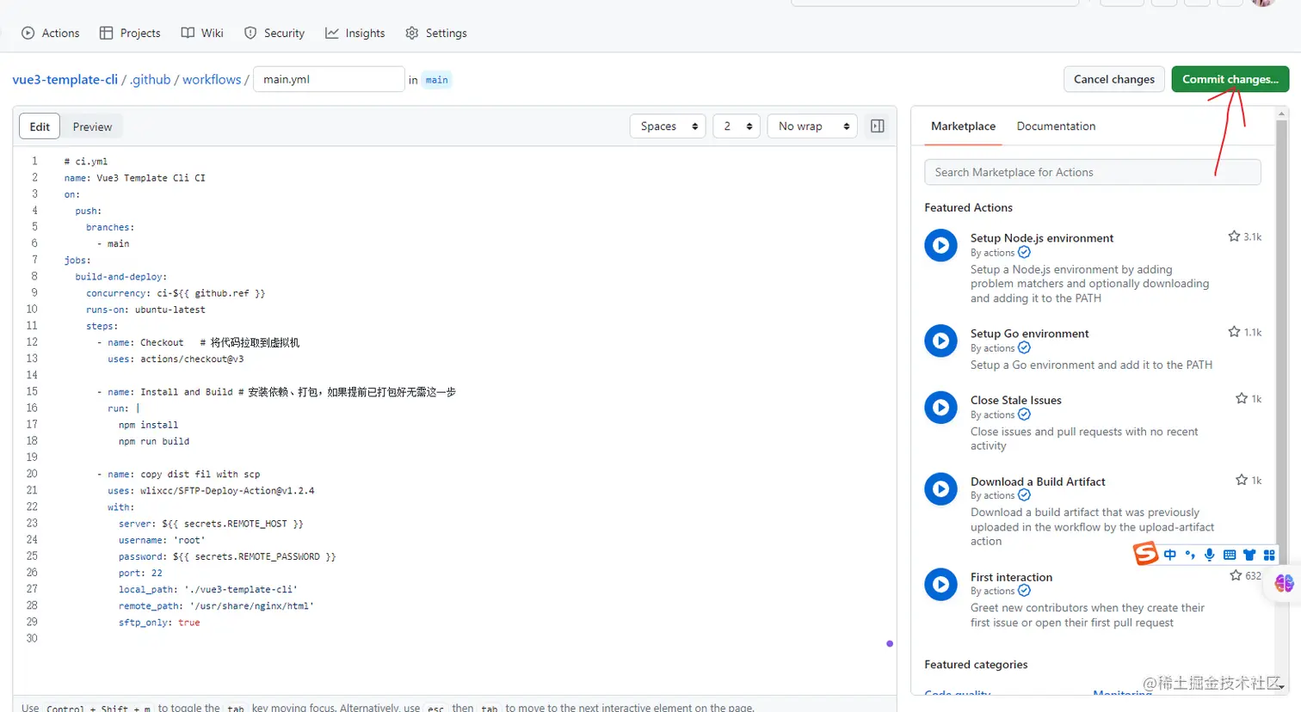Click the Setup Node.js environment play icon
1301x712 pixels.
point(940,245)
